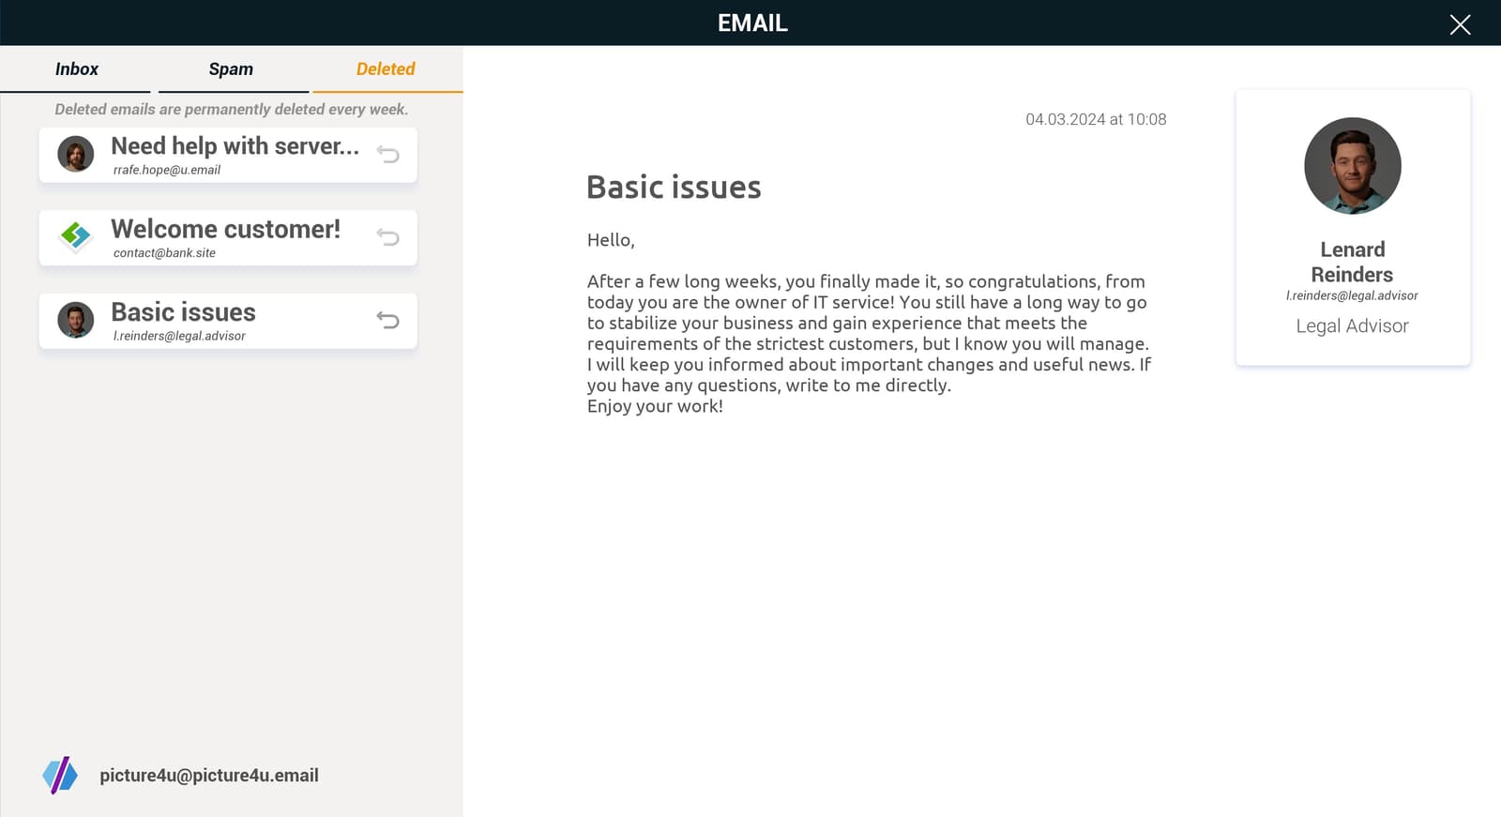The width and height of the screenshot is (1501, 817).
Task: Click l.reinders@legal.advisor in email list
Action: click(179, 336)
